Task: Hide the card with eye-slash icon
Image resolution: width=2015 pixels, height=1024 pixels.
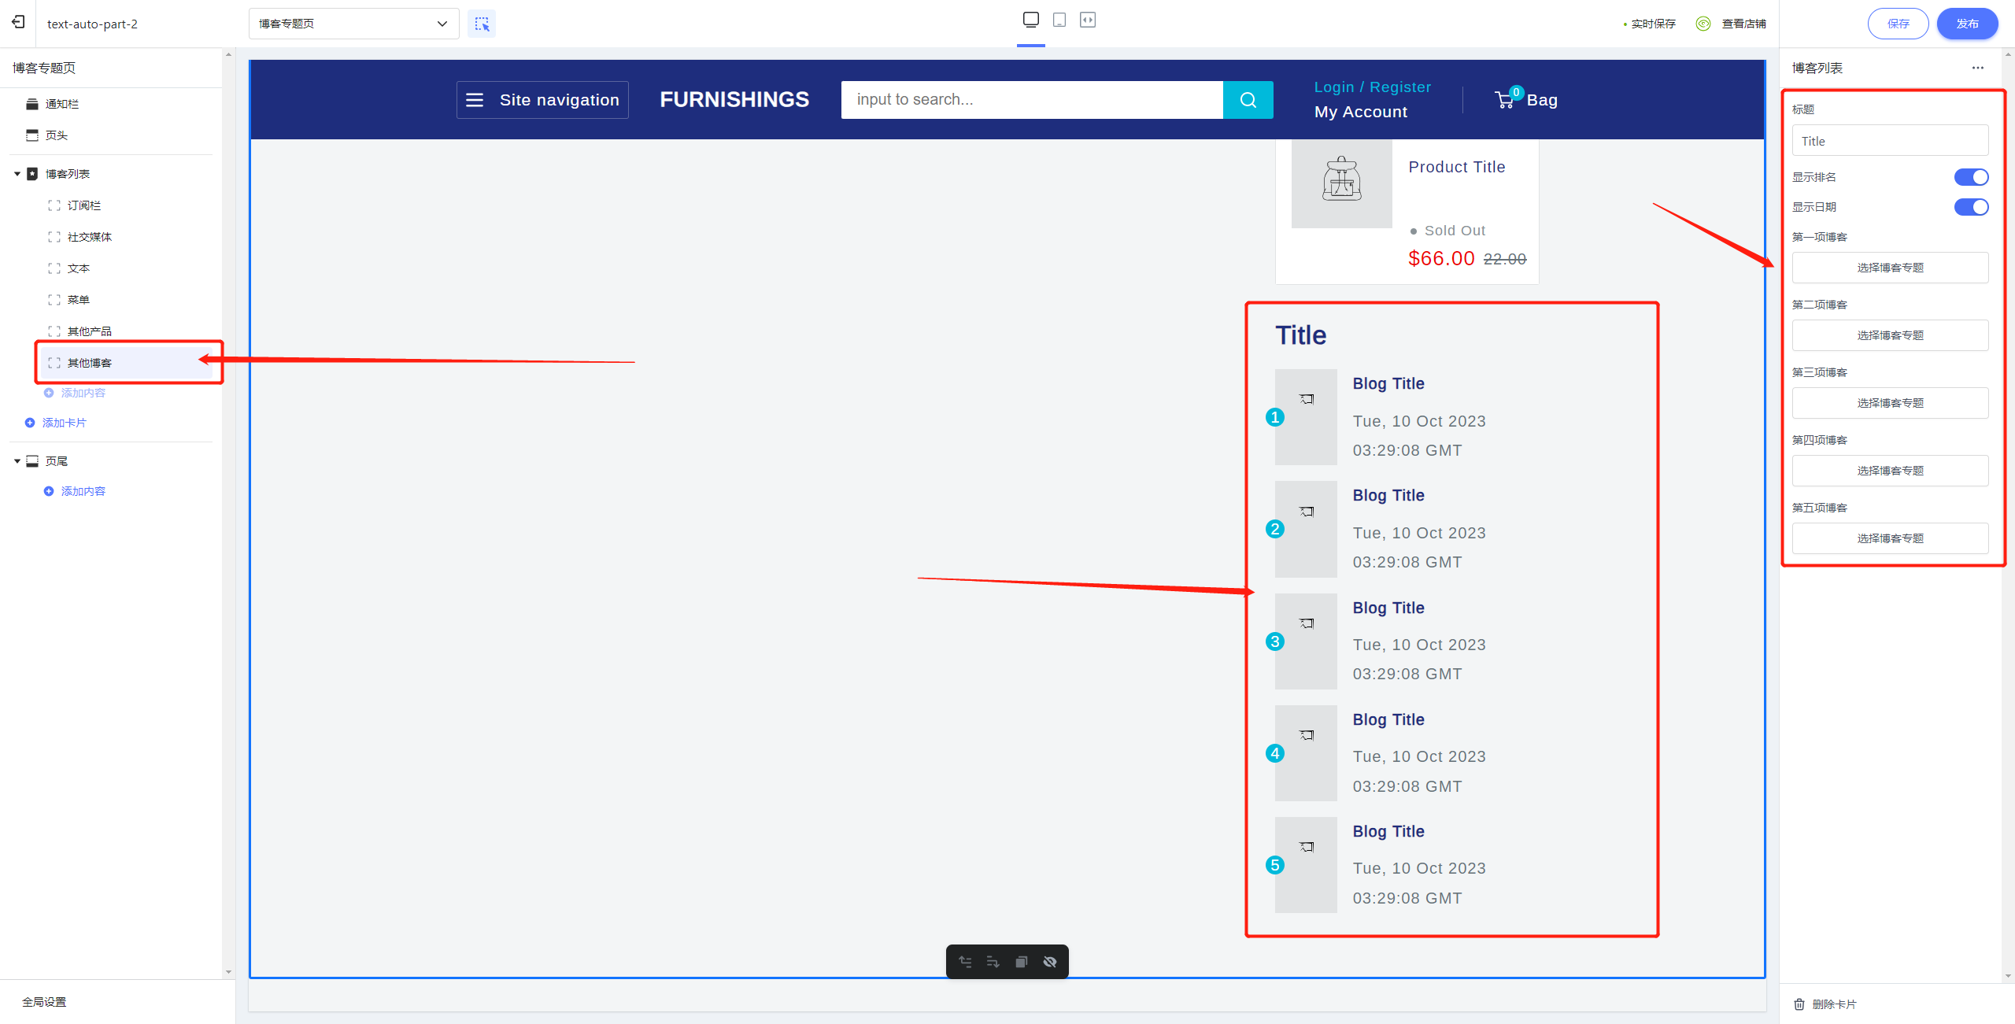Action: [x=1049, y=962]
